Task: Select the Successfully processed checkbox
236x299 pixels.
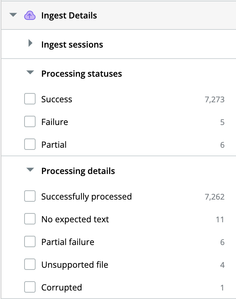Action: [30, 196]
